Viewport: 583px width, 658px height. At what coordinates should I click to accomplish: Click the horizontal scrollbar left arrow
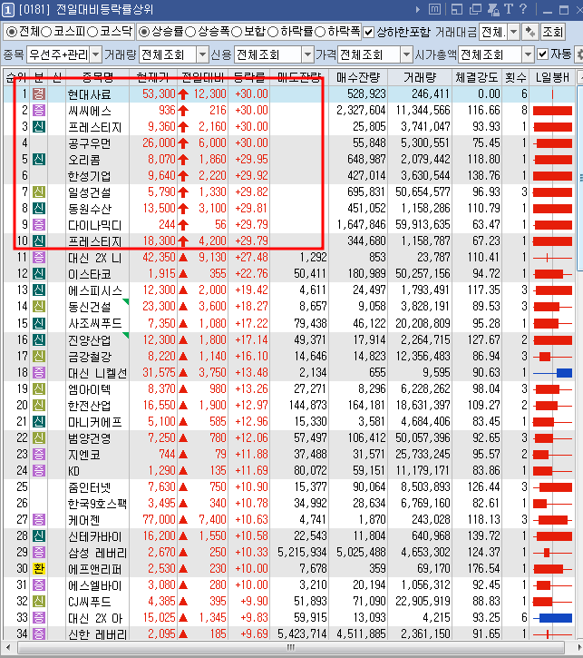[x=8, y=647]
